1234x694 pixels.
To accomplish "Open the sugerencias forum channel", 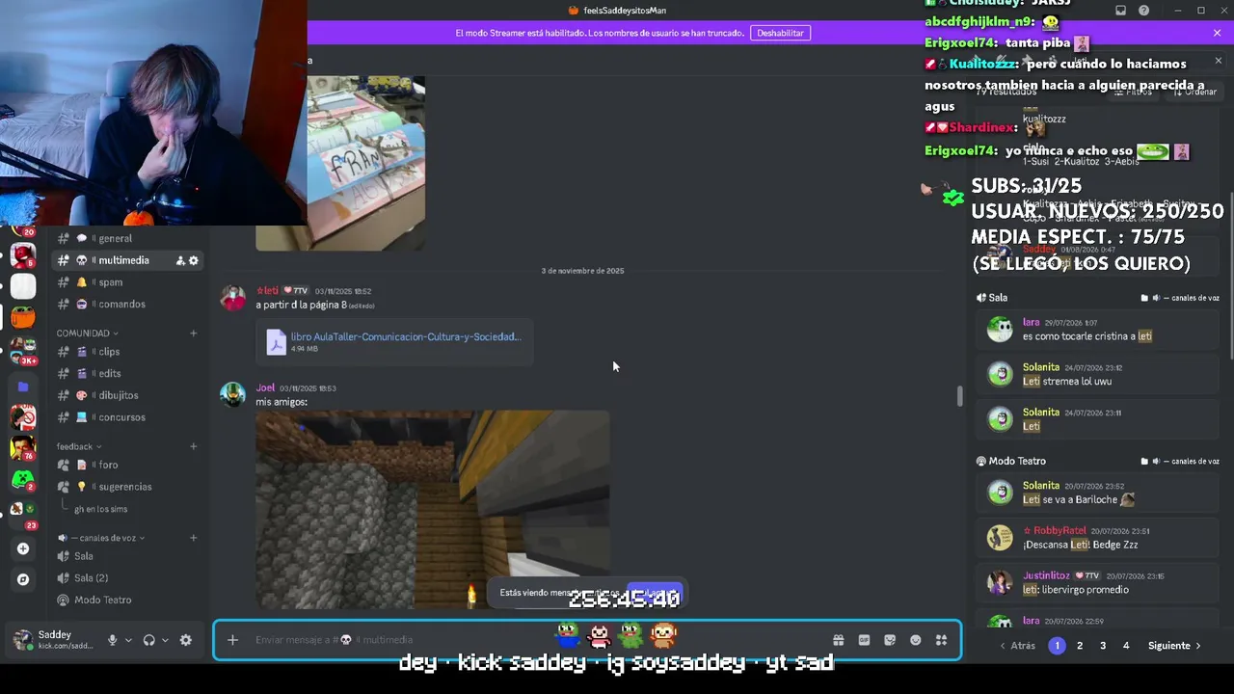I will pyautogui.click(x=127, y=487).
